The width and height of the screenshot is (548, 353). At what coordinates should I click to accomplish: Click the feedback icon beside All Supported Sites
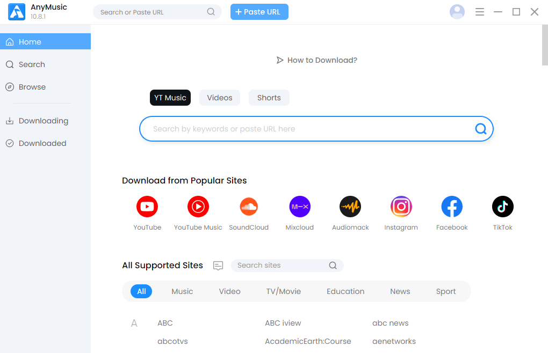click(x=218, y=266)
